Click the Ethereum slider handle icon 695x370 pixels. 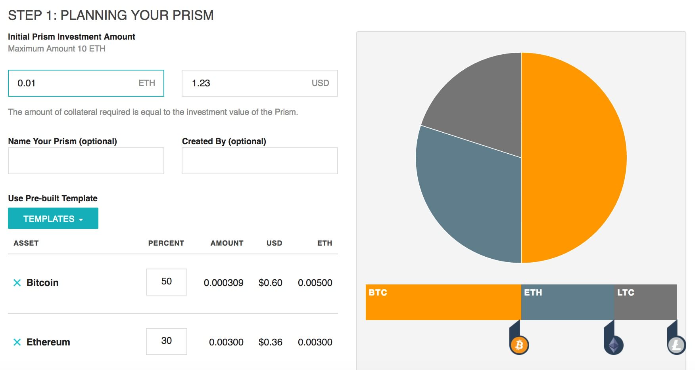click(x=614, y=345)
